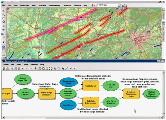The height and width of the screenshot is (120, 166).
Task: Print the model diagram
Action: (8, 69)
